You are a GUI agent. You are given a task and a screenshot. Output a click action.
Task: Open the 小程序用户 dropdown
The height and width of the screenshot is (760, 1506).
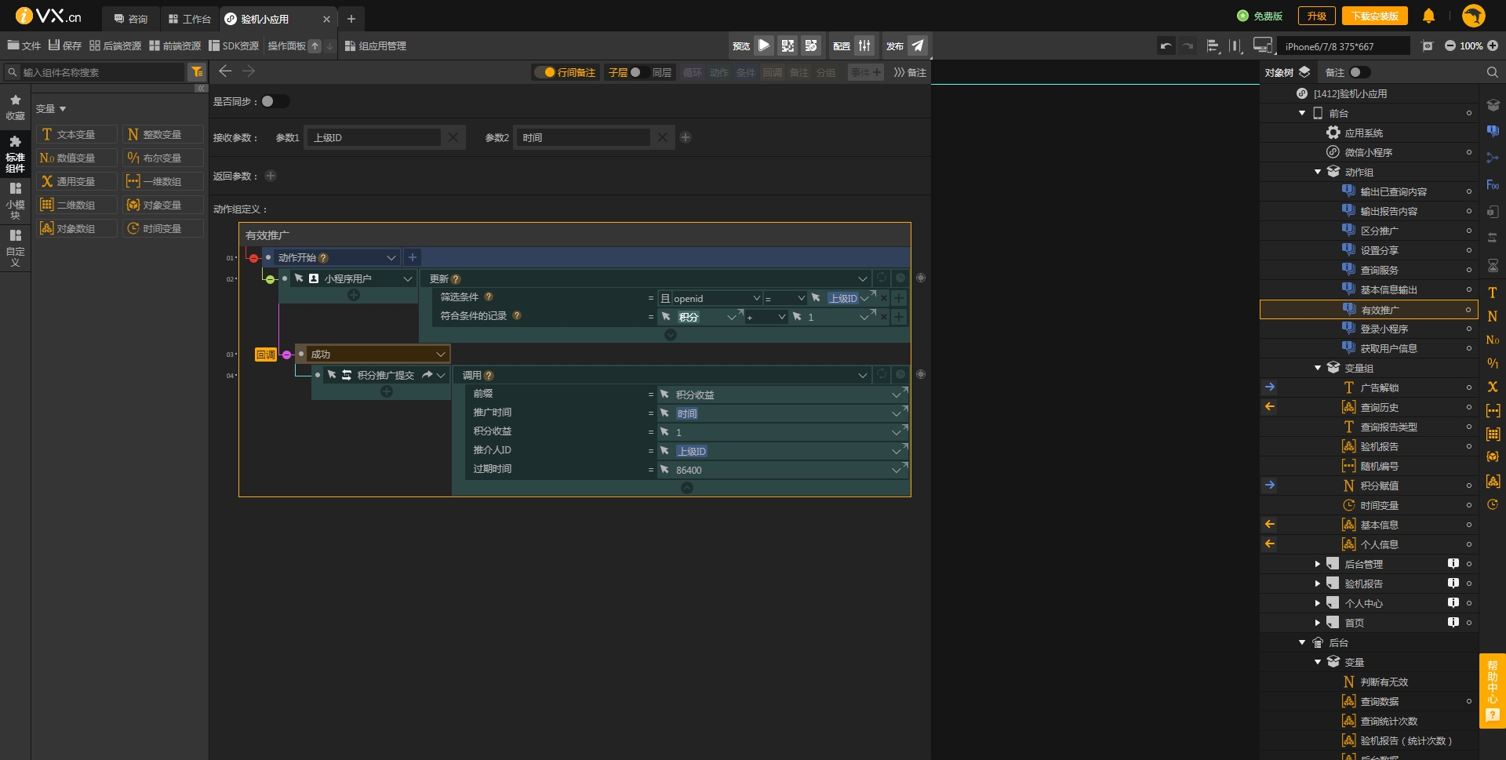point(408,278)
